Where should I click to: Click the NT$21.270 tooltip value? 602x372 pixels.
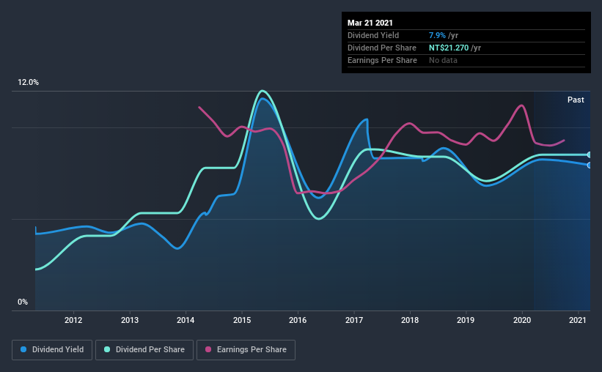(x=449, y=48)
